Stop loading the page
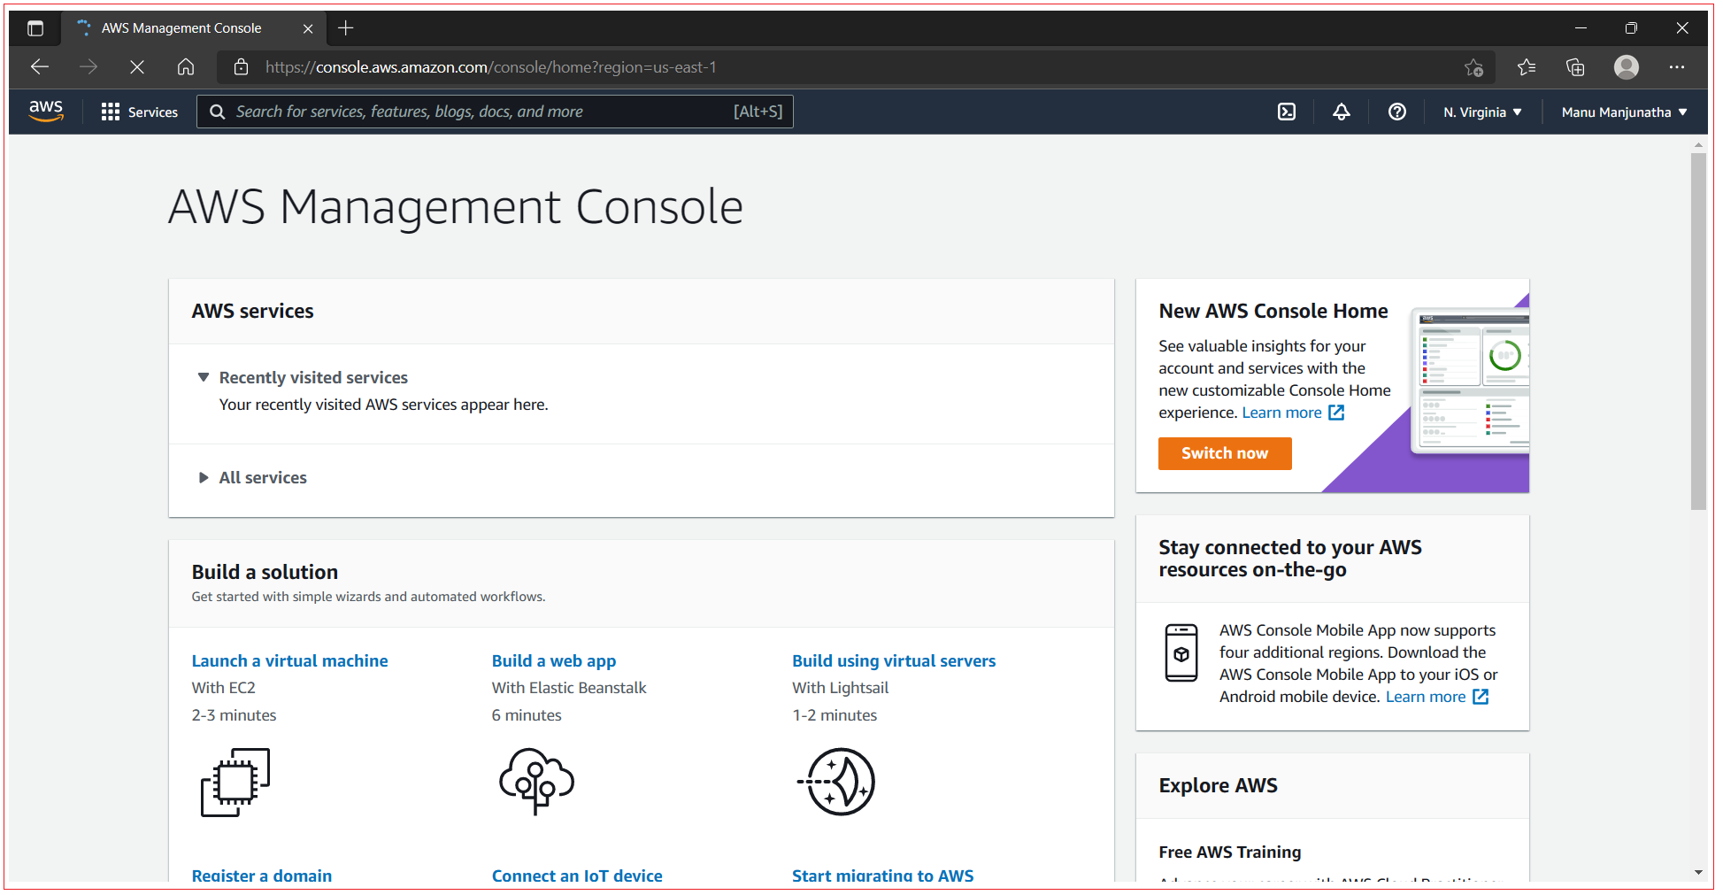This screenshot has width=1723, height=895. (137, 66)
